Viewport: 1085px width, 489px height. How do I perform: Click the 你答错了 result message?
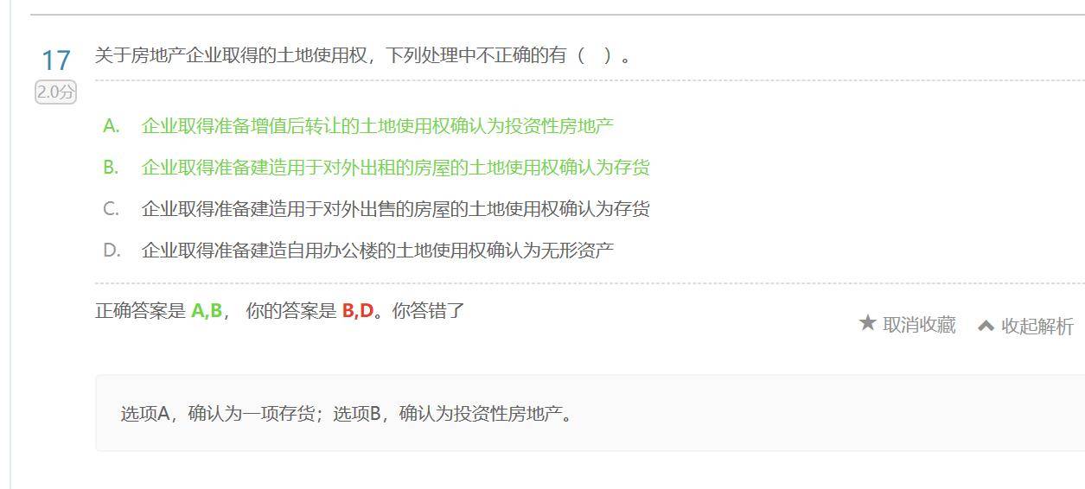coord(429,311)
